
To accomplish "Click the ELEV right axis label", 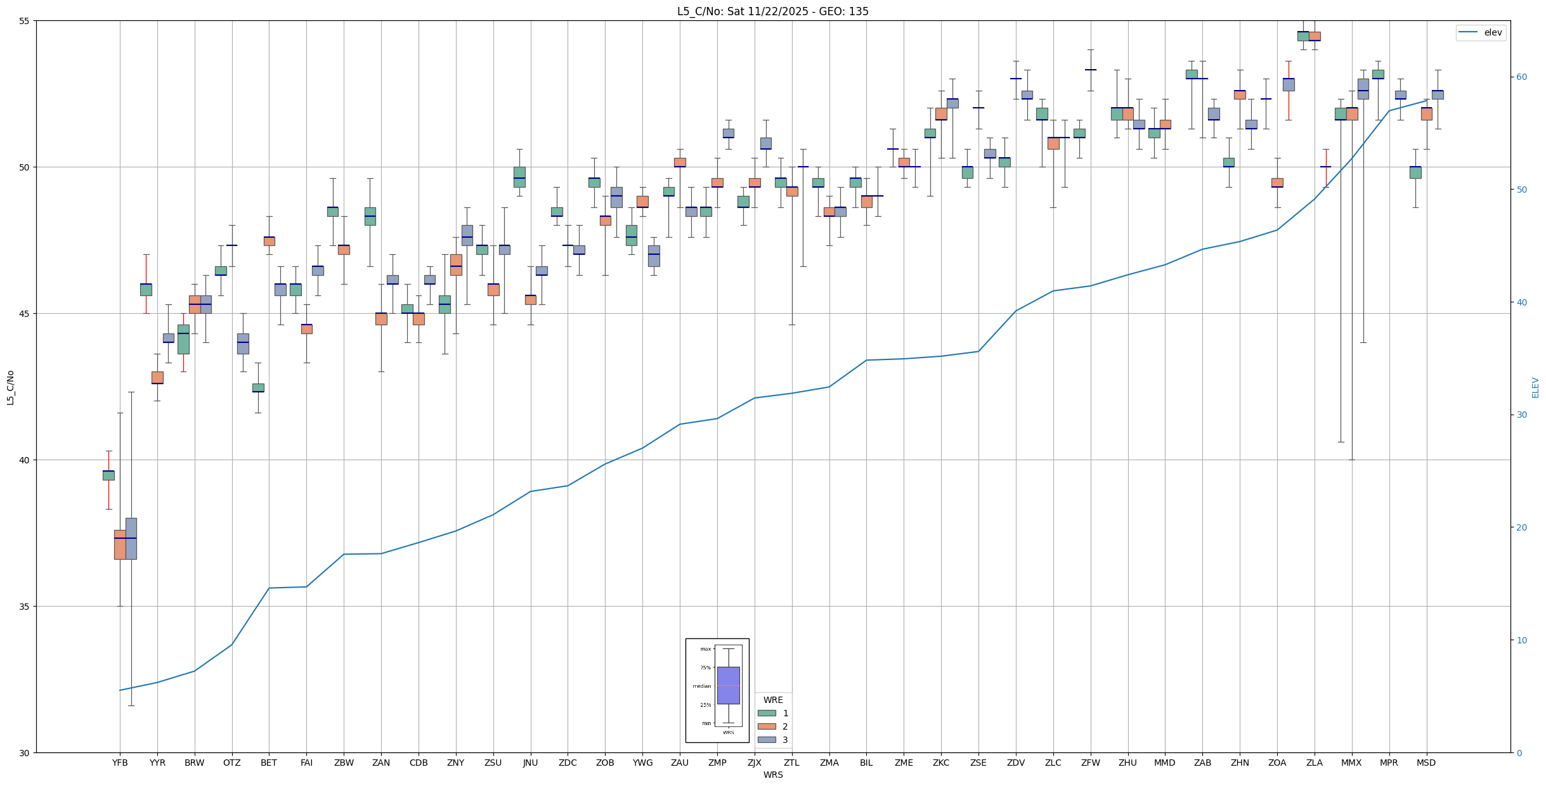I will click(1535, 387).
